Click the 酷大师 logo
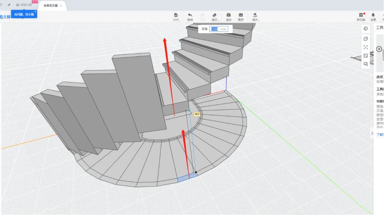Image resolution: width=384 pixels, height=215 pixels. 5,17
